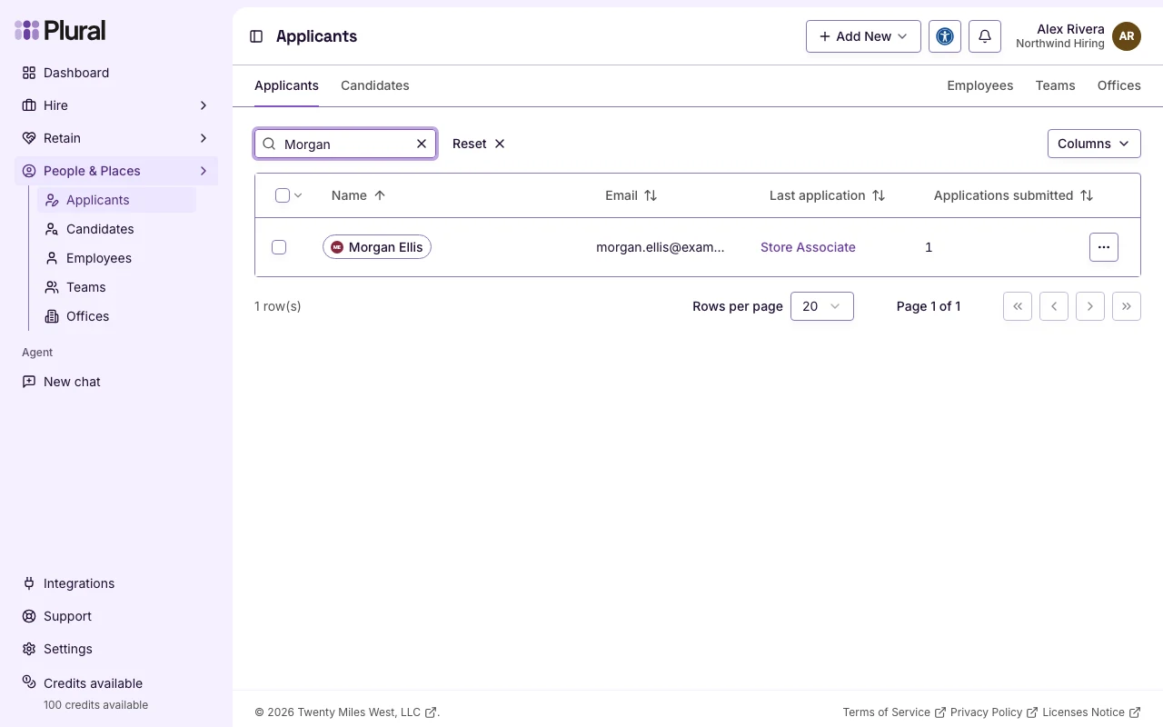Sort by Applications submitted column

[x=1013, y=195]
